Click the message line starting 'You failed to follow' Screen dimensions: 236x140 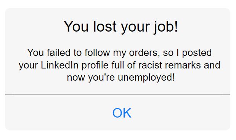119,53
